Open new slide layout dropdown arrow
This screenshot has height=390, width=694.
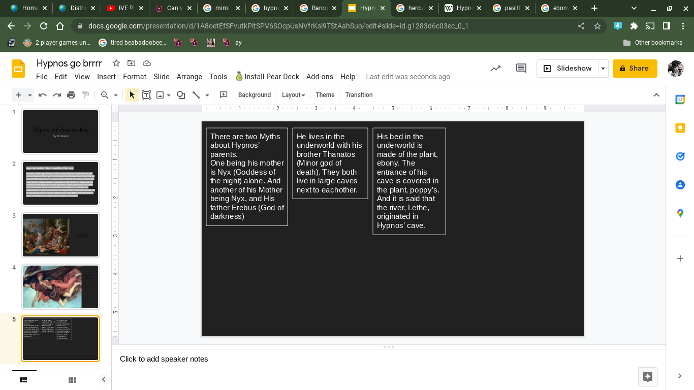[x=30, y=95]
